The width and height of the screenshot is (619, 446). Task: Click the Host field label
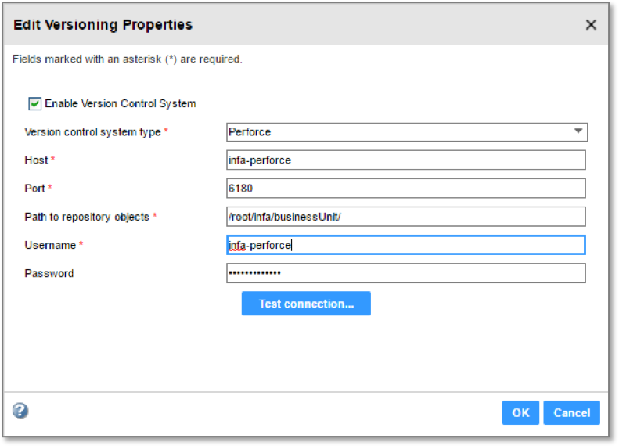click(36, 160)
